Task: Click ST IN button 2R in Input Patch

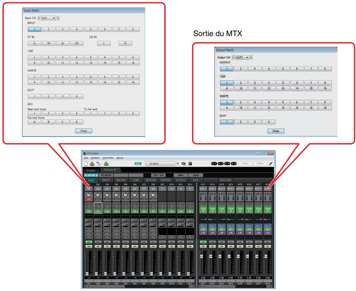Action: coord(77,43)
